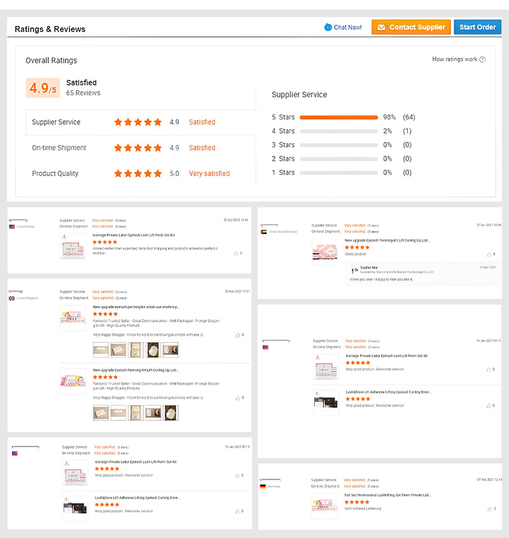Open first review photo under UK review
The height and width of the screenshot is (538, 509).
[x=101, y=350]
